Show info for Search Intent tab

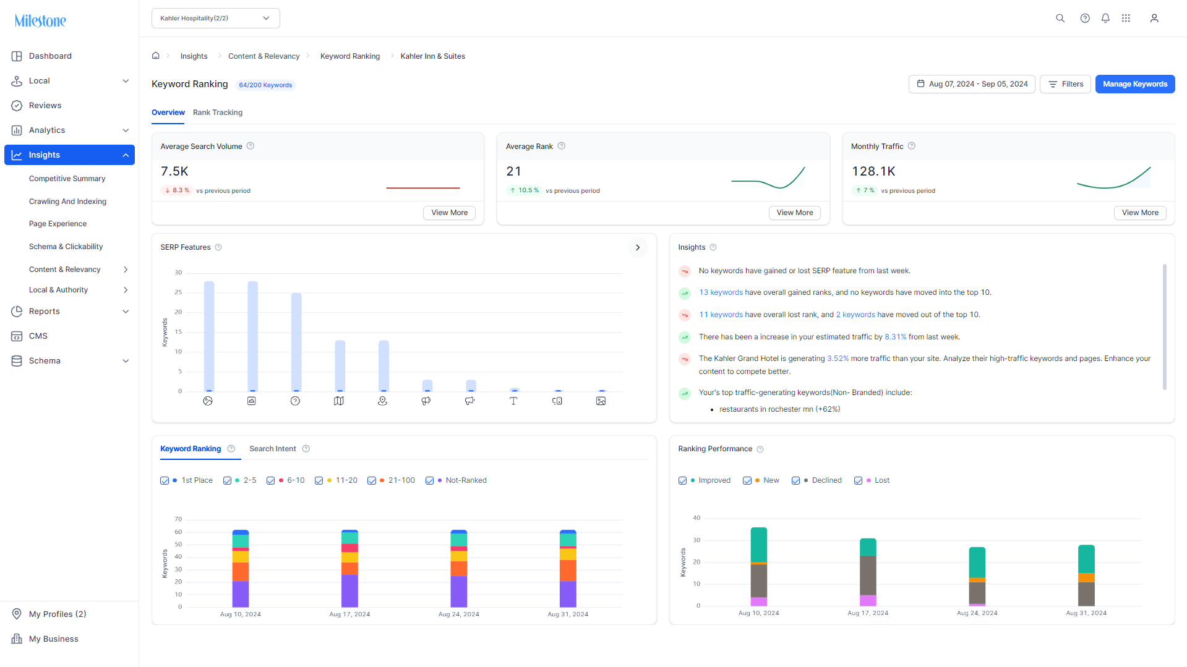pyautogui.click(x=306, y=449)
